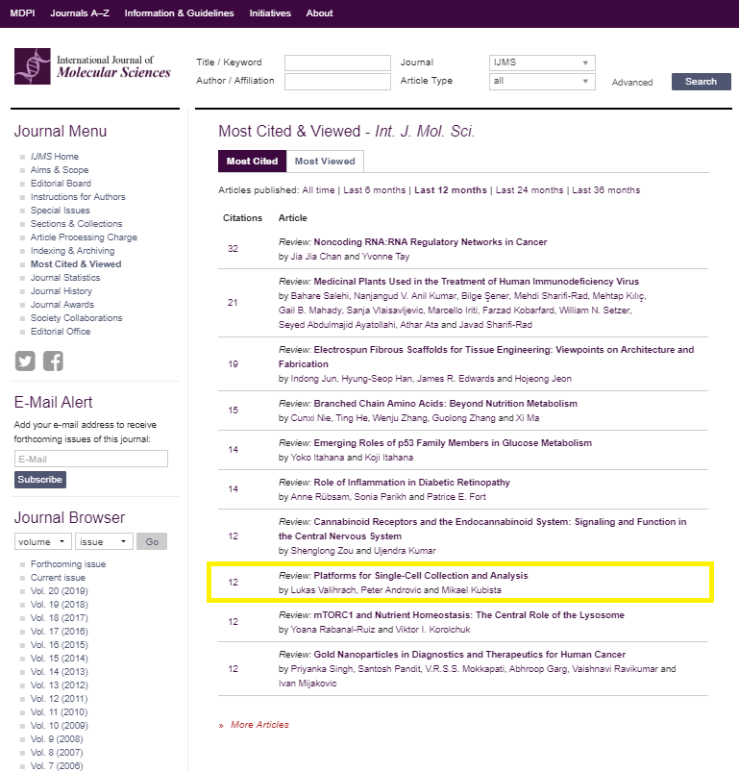Screen dimensions: 739x772
Task: Open Role of Inflammation in Diabetic Retinopathy
Action: [x=412, y=483]
